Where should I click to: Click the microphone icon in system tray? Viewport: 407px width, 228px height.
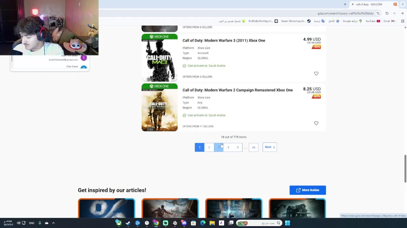pos(40,223)
